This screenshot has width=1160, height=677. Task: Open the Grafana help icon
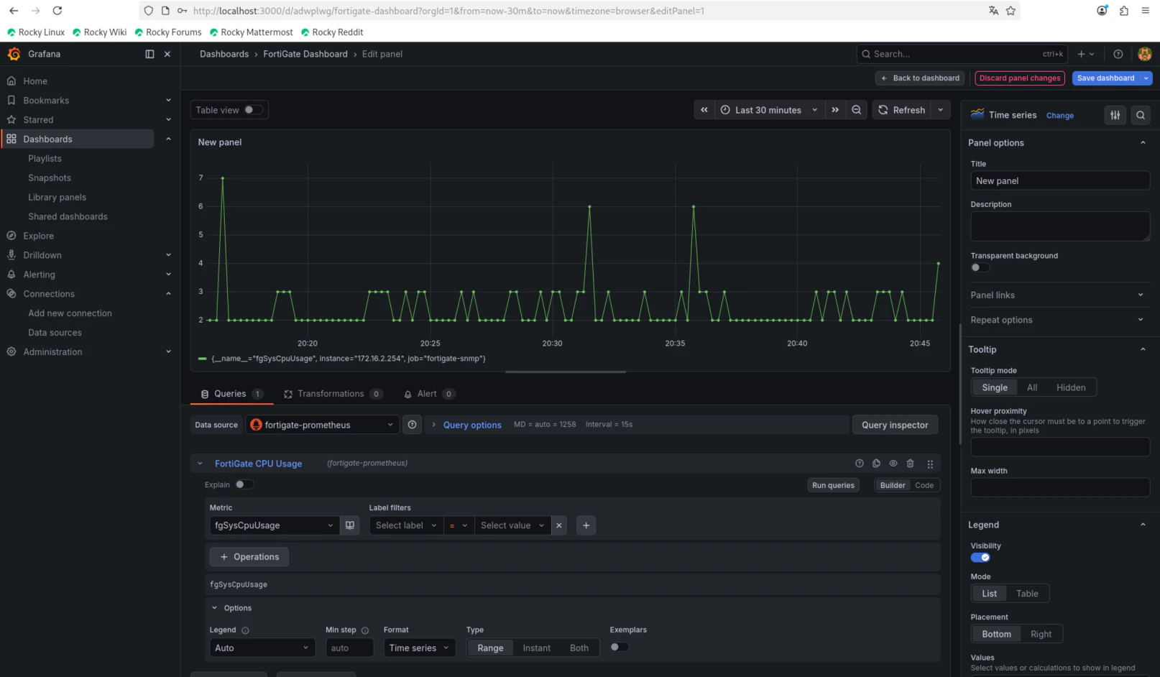pos(1118,54)
